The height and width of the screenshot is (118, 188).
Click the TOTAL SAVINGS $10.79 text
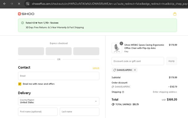(x=127, y=104)
